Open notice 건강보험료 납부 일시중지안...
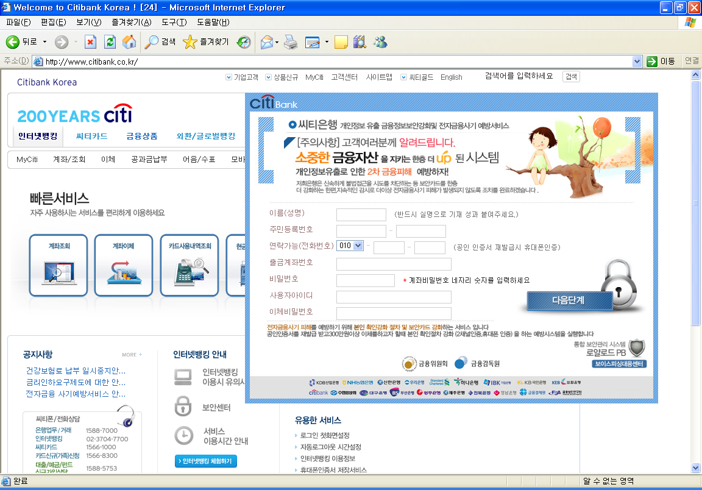This screenshot has width=702, height=490. 76,371
